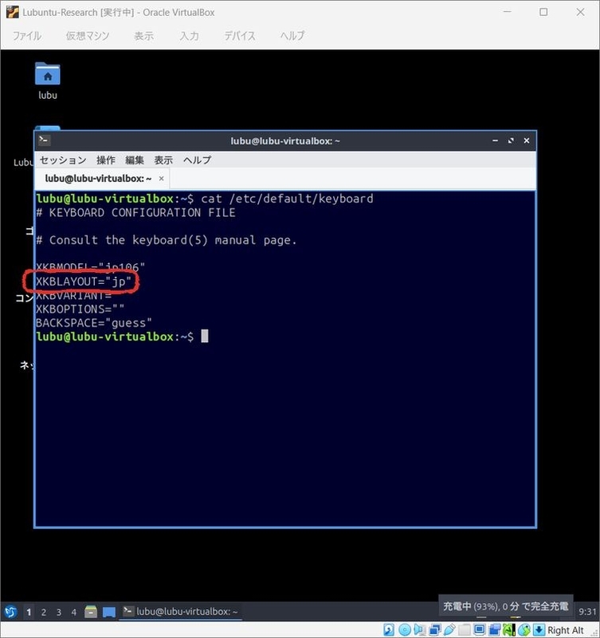Click the 9:31 panel clock
Viewport: 600px width, 638px height.
pyautogui.click(x=587, y=612)
